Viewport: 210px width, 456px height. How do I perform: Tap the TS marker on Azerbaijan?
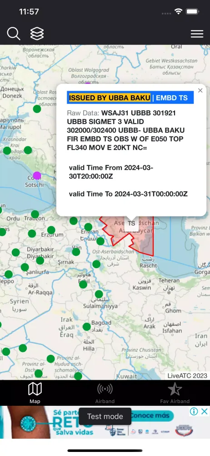tap(131, 223)
